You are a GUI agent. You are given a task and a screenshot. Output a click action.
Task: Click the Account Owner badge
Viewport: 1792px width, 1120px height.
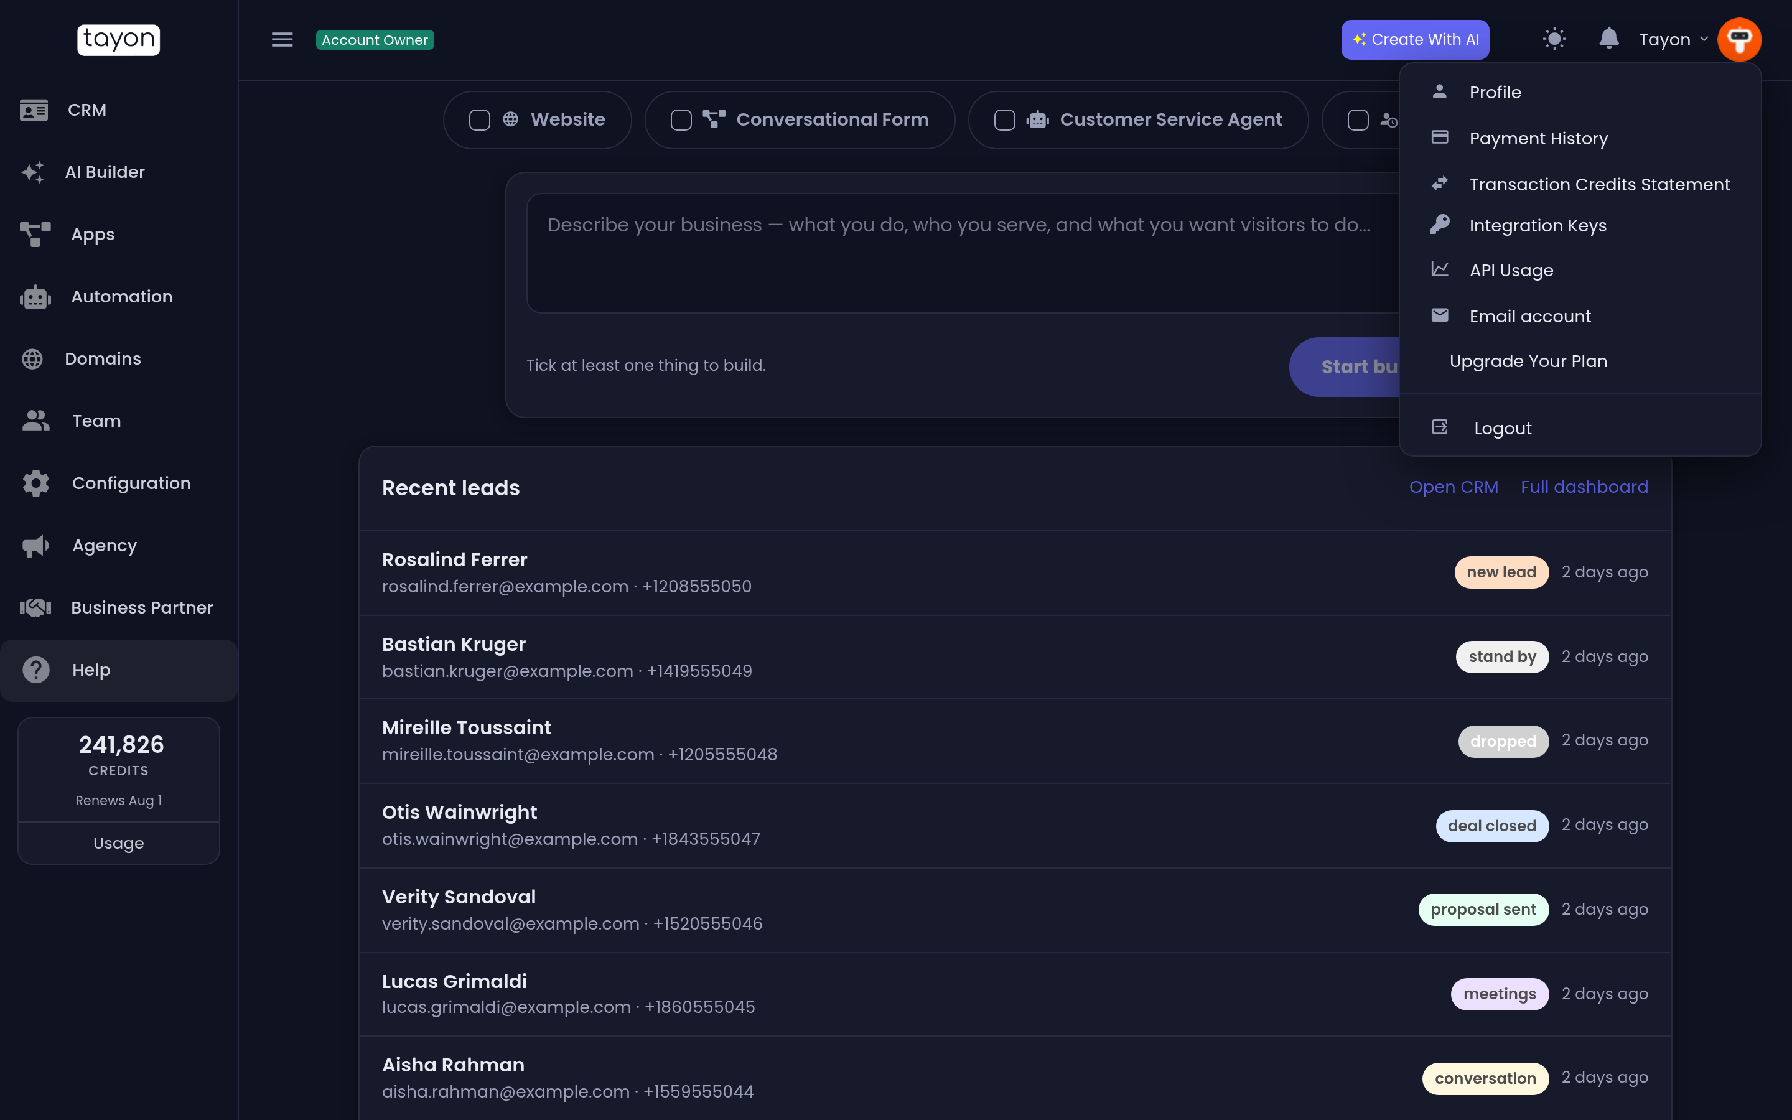point(375,39)
